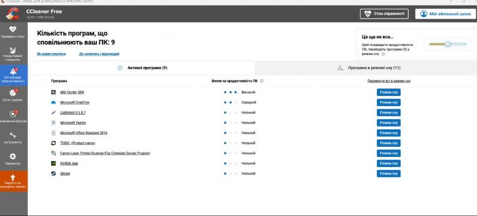Click Put all into sleep mode link
This screenshot has width=477, height=216.
coord(389,81)
